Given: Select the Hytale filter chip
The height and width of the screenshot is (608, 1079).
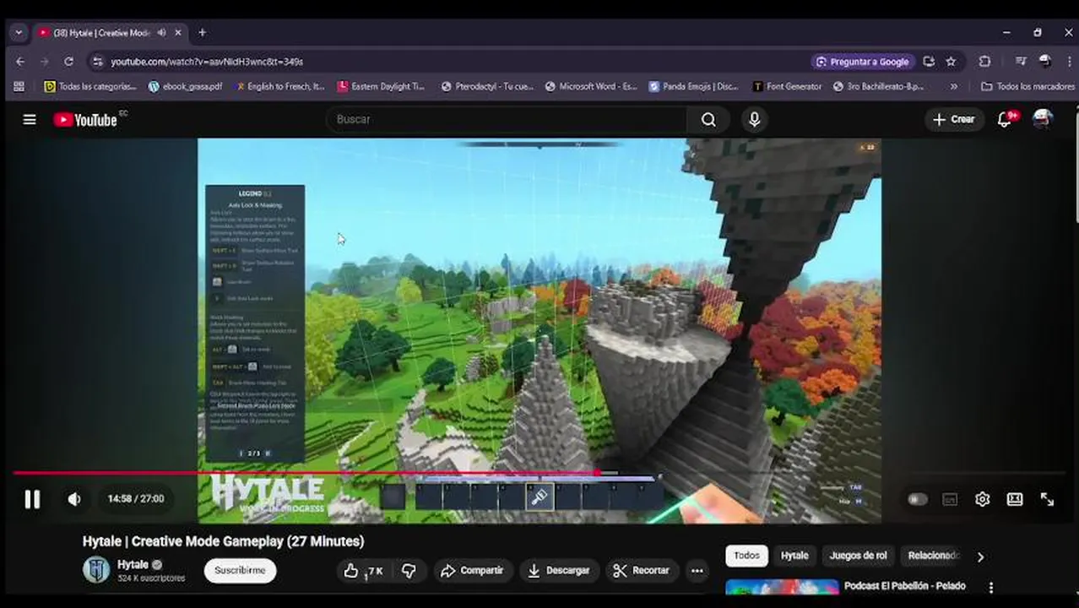Looking at the screenshot, I should tap(794, 556).
